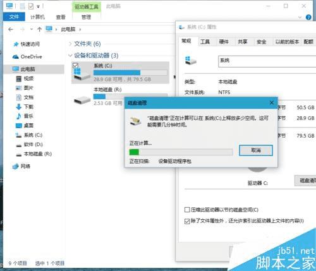Click the drive name field containing 系统
Image resolution: width=316 pixels, height=271 pixels.
pyautogui.click(x=267, y=61)
